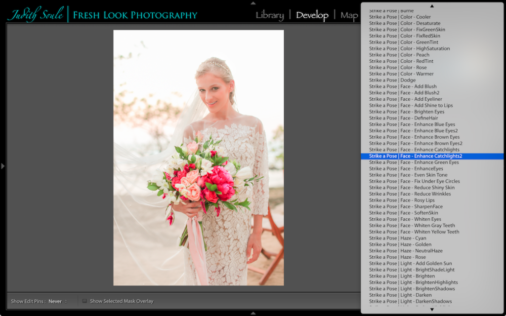Apply the Face - Add Blush preset
506x316 pixels.
tap(403, 86)
